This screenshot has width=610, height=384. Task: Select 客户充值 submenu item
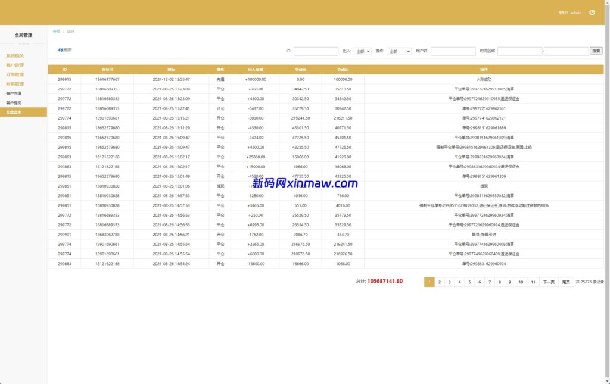(14, 93)
